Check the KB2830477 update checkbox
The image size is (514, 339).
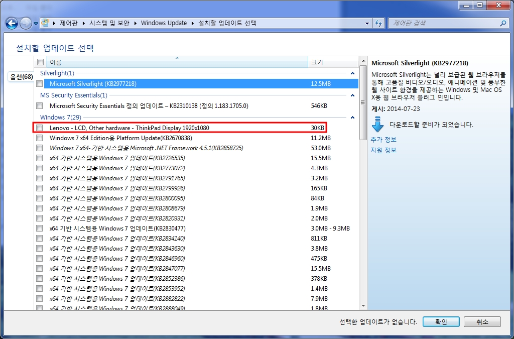coord(40,229)
